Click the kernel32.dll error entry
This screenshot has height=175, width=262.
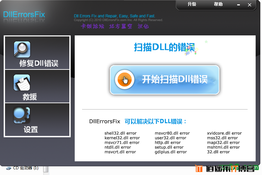pos(122,138)
